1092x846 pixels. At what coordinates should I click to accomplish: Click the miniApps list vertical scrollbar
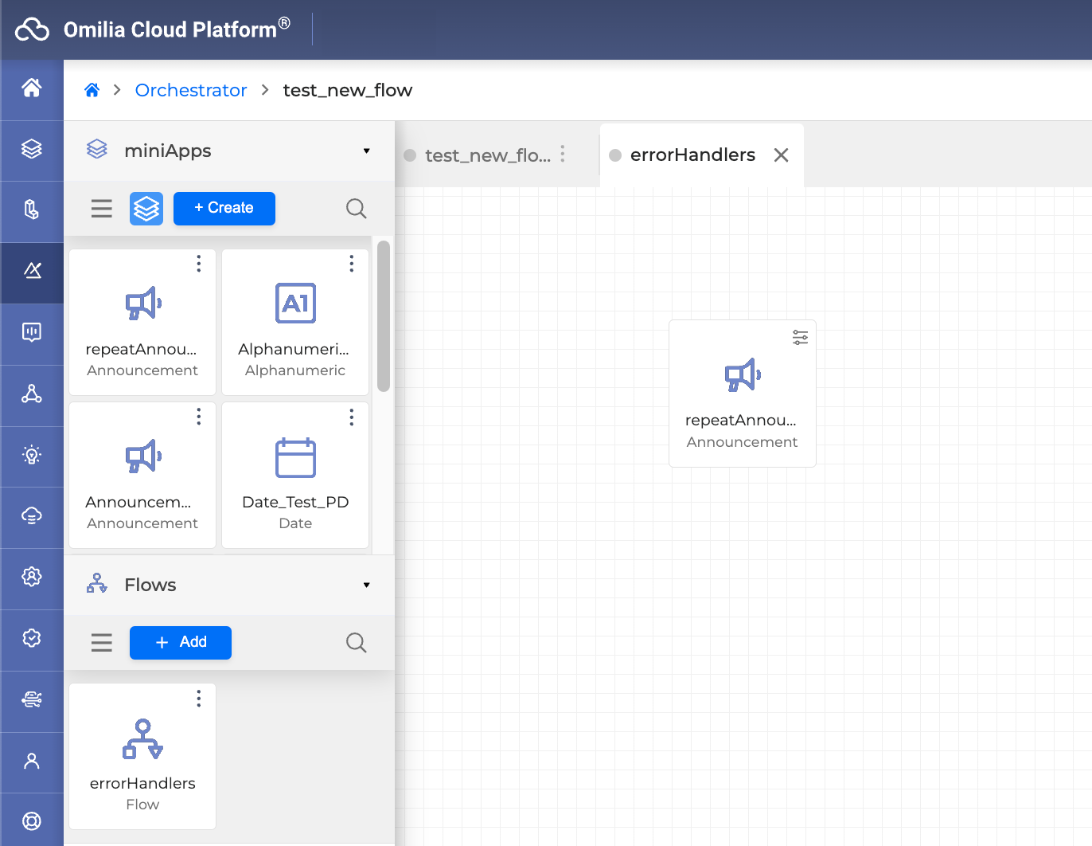tap(384, 316)
